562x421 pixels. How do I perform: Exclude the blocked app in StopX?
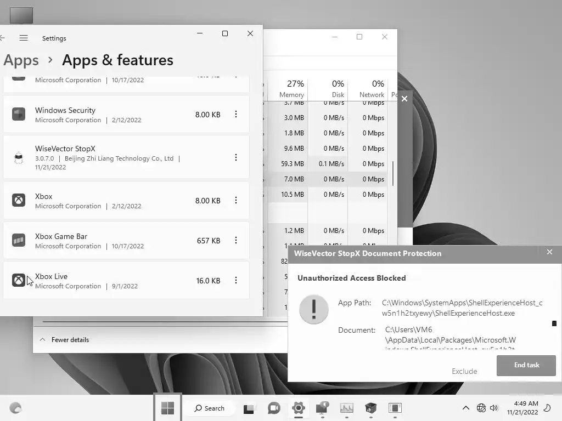coord(464,371)
